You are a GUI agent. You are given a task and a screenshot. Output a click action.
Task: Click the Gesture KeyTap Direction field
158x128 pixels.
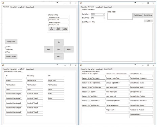tap(93, 108)
